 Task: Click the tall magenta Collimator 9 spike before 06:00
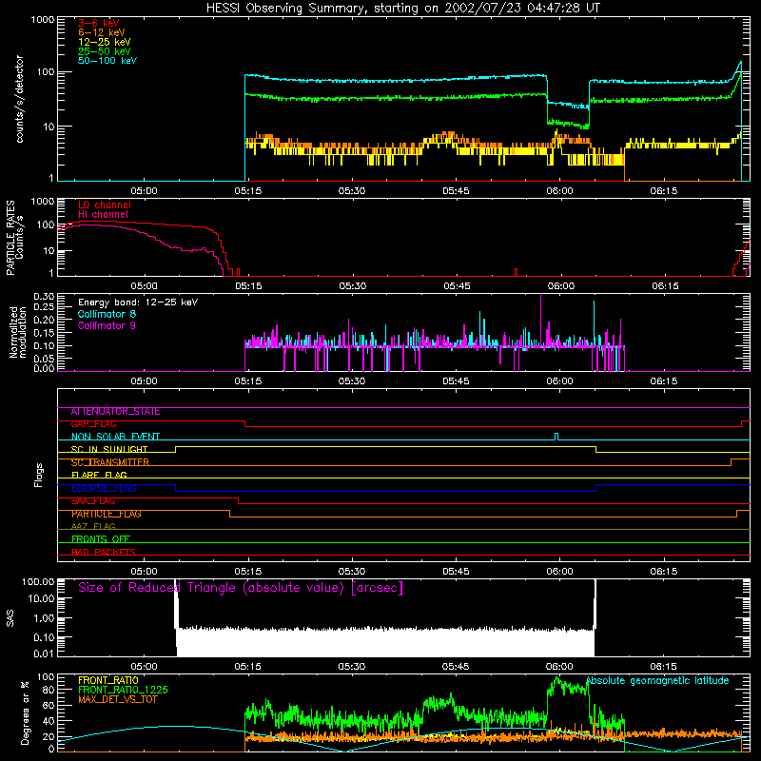(x=540, y=320)
